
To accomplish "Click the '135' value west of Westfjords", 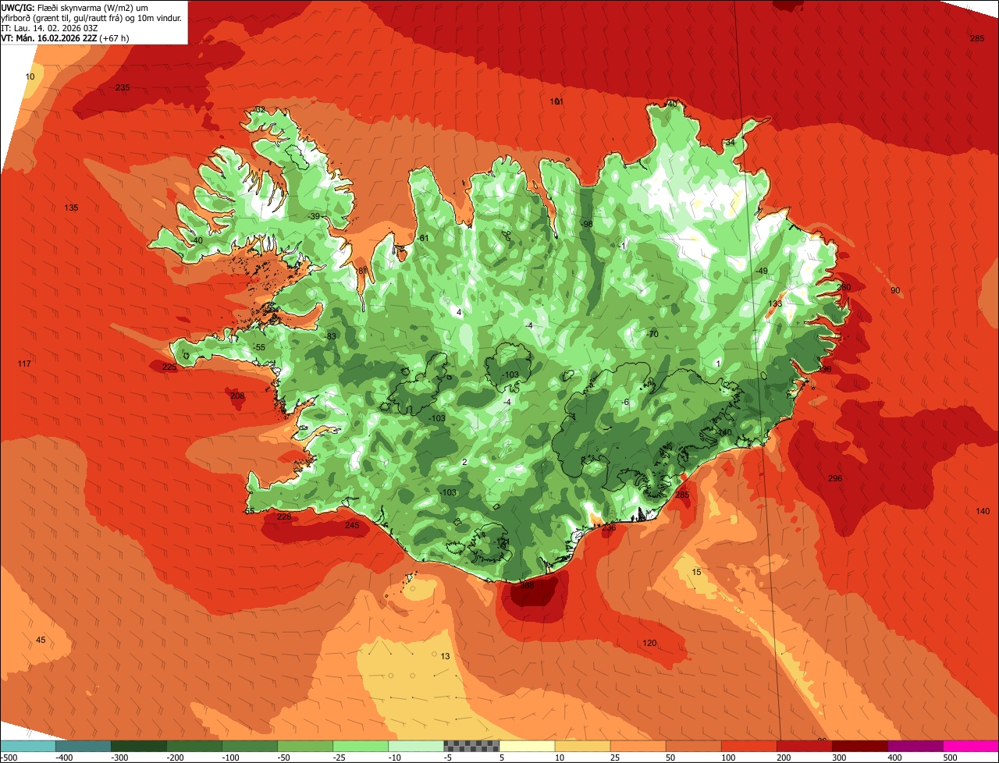I will [x=72, y=208].
